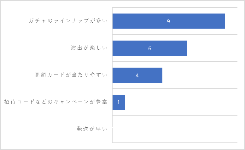Viewport: 245px width, 150px height.
Task: Select the bar showing value 9
Action: 169,21
